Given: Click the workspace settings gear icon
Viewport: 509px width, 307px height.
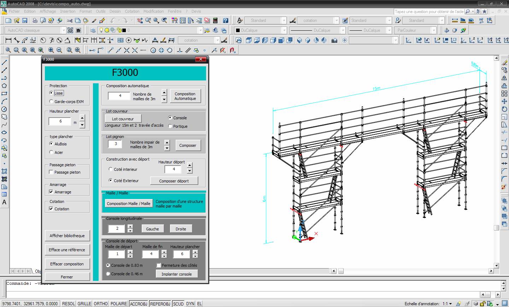Looking at the screenshot, I should (x=70, y=30).
